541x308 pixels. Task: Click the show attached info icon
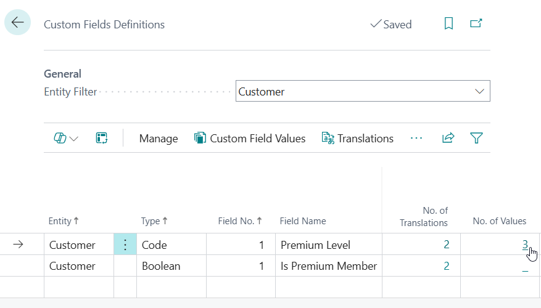point(102,139)
